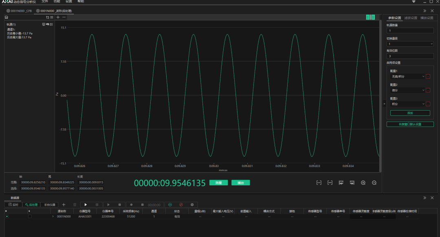Viewport: 440px width, 237px height.
Task: Click the record circle button
Action: coord(131,205)
